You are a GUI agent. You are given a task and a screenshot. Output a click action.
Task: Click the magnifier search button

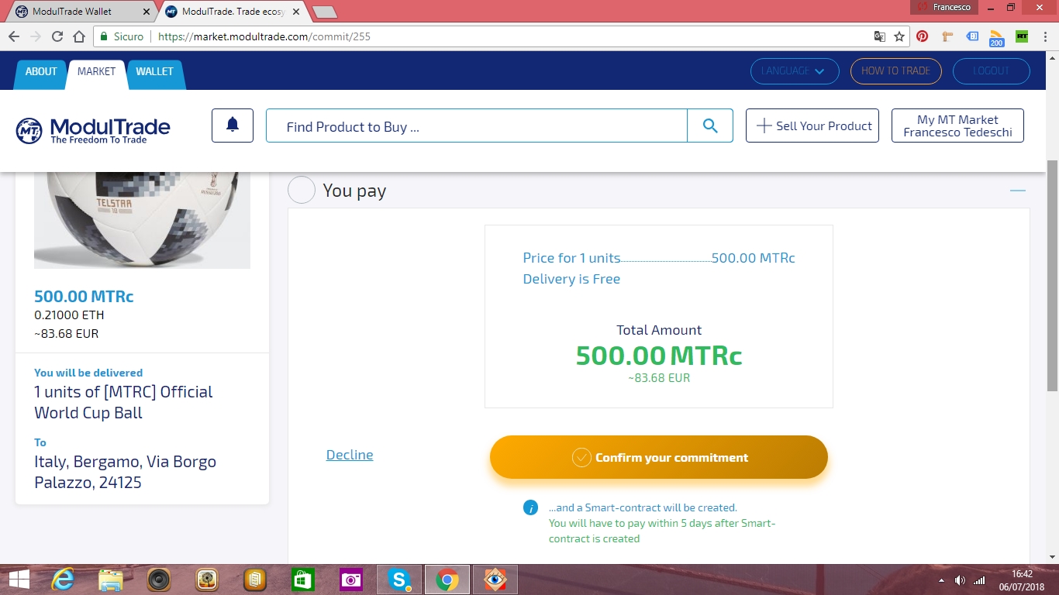710,126
